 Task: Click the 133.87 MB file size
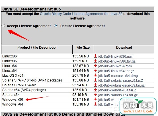click(x=81, y=66)
